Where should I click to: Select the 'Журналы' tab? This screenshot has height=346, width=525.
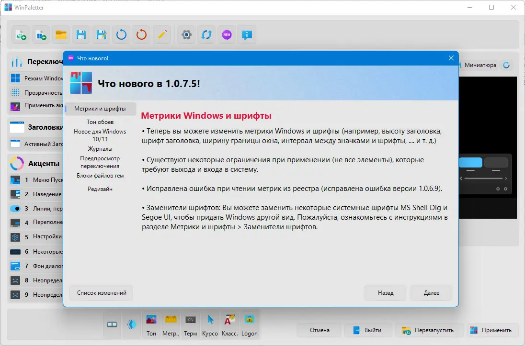[x=100, y=148]
